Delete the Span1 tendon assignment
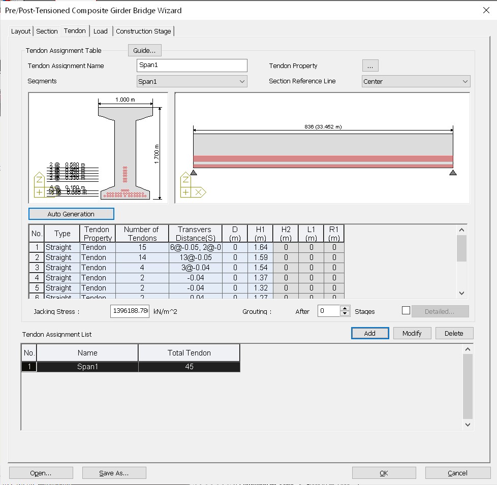497x485 pixels. (x=454, y=333)
